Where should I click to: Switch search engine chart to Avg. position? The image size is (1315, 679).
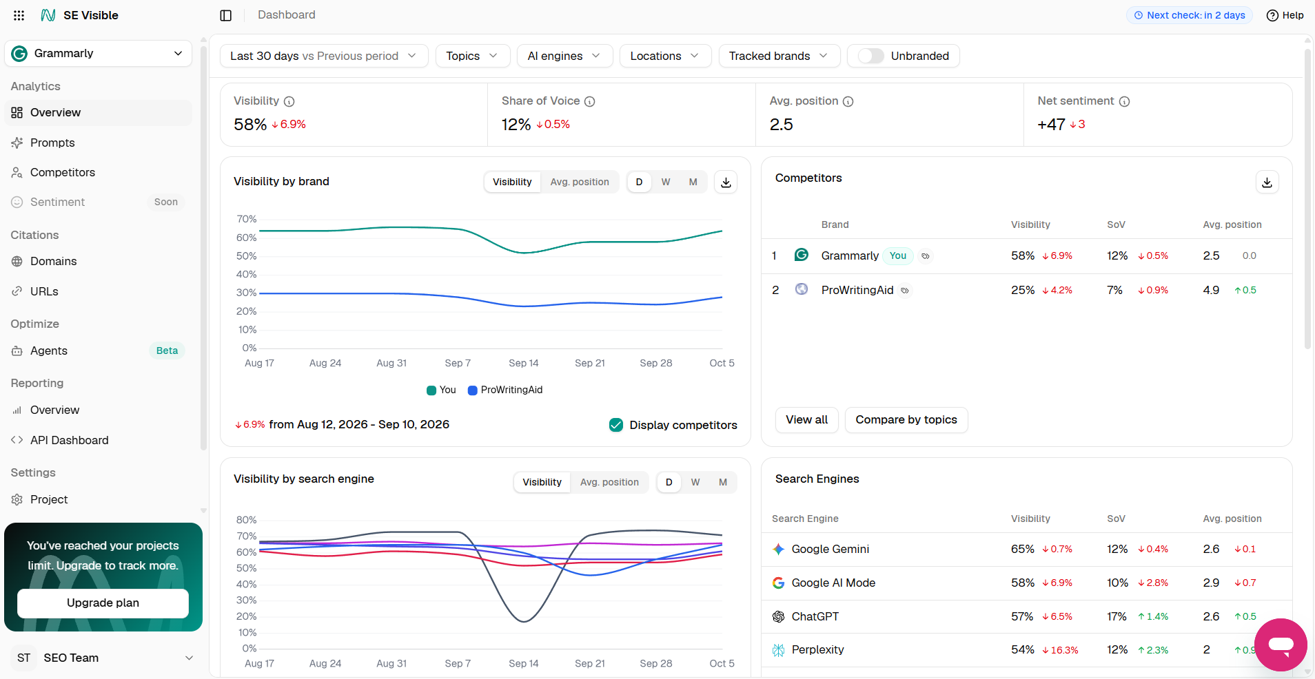coord(609,482)
